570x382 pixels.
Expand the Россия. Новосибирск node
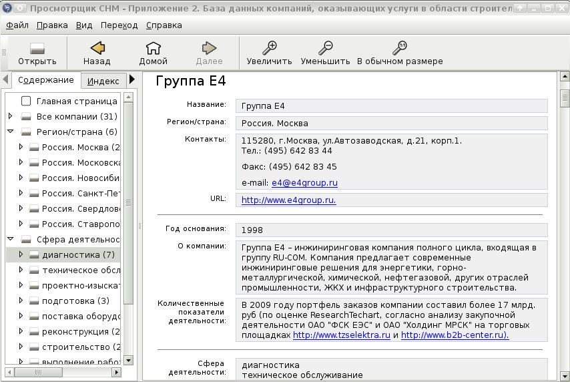(x=21, y=178)
